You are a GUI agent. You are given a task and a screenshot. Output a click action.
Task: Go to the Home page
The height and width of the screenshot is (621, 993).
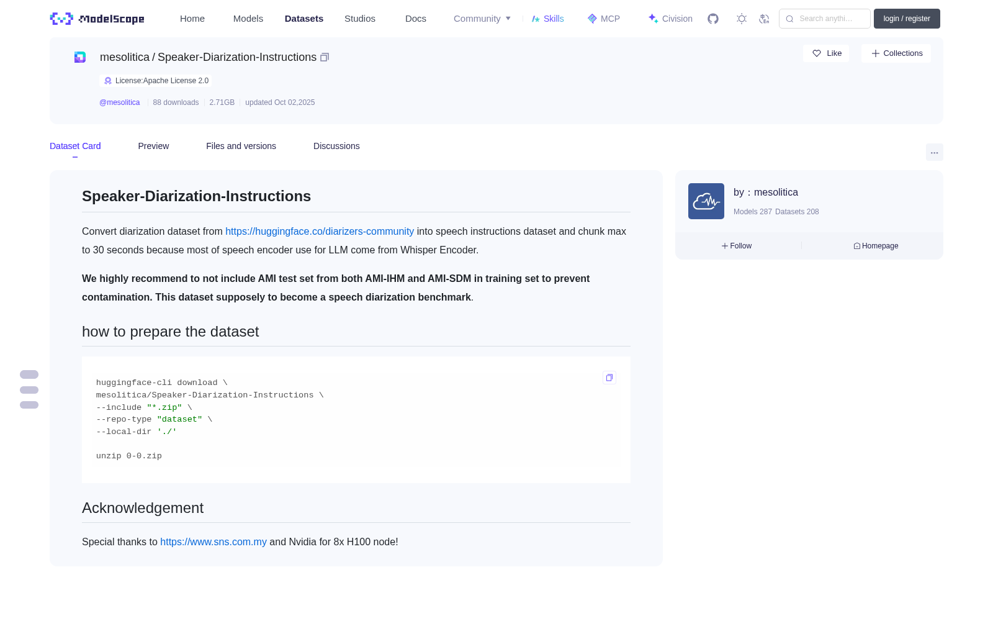[192, 19]
